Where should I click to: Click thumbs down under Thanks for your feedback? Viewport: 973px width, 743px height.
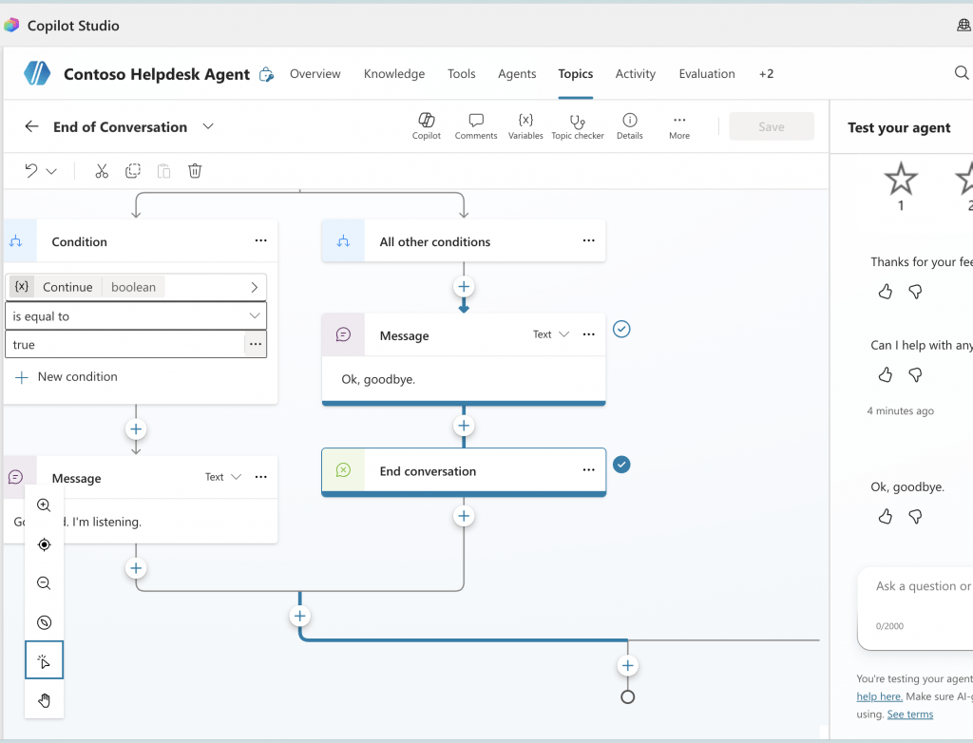tap(915, 291)
